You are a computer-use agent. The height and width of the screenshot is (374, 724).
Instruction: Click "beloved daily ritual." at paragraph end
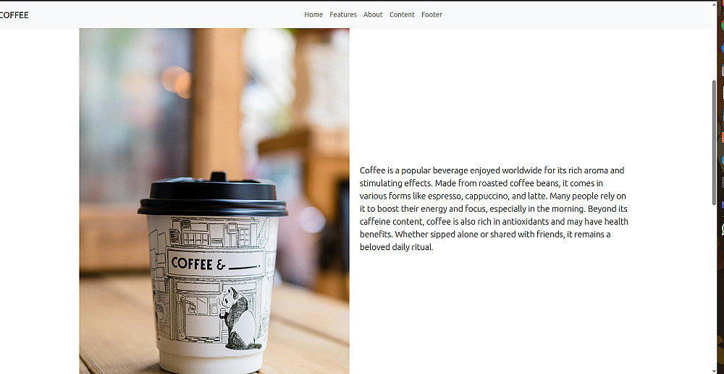click(x=397, y=247)
